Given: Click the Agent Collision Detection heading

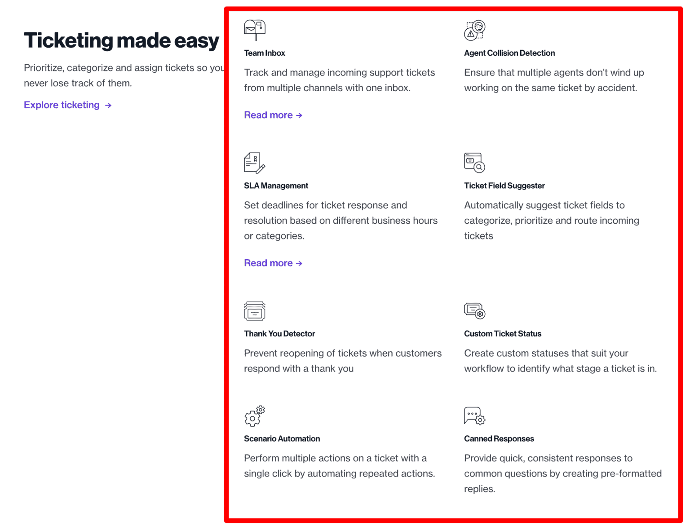Looking at the screenshot, I should coord(509,53).
